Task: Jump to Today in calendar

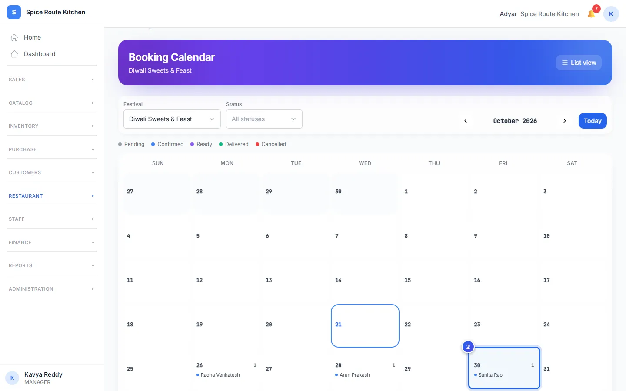Action: pyautogui.click(x=593, y=121)
